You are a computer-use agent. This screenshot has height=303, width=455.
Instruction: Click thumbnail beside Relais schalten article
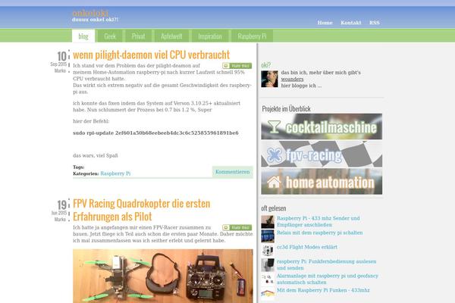point(268,236)
